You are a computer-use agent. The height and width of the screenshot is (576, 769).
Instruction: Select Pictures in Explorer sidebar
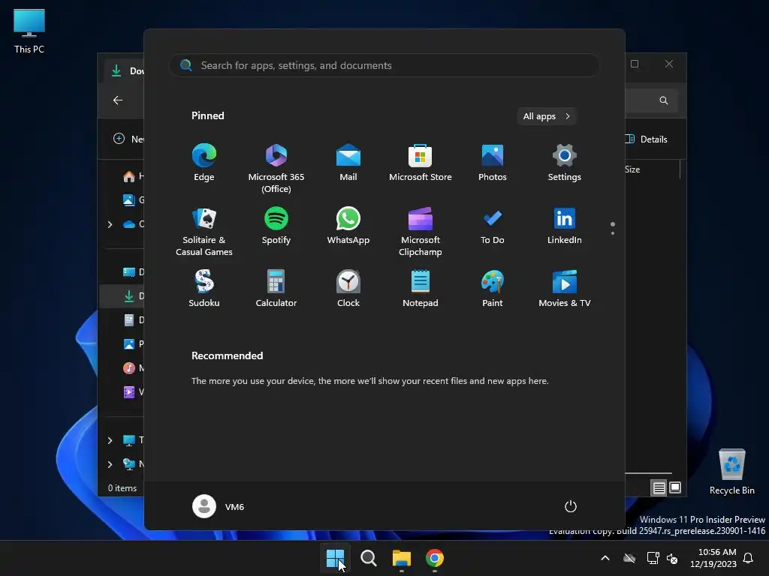tap(132, 343)
